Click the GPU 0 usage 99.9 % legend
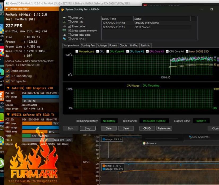 coord(112,139)
